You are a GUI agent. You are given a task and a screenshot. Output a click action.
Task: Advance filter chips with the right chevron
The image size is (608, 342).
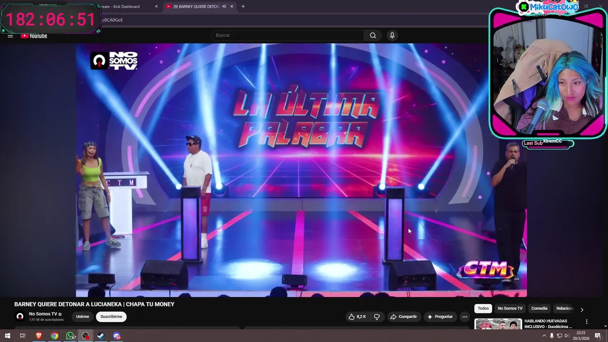[x=582, y=310]
